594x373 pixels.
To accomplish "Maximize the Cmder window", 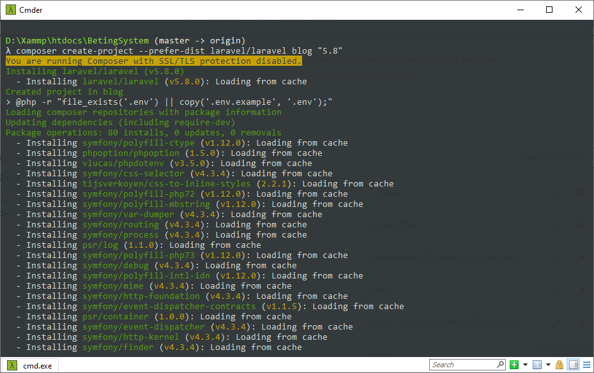I will coord(549,10).
